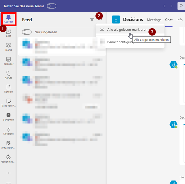Image resolution: width=185 pixels, height=184 pixels.
Task: Open the first feed notification item
Action: pyautogui.click(x=62, y=46)
